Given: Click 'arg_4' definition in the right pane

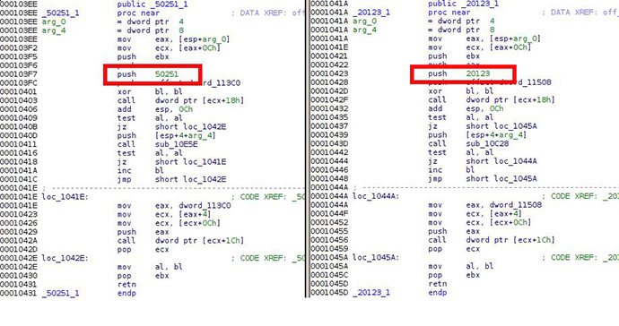Looking at the screenshot, I should (365, 30).
